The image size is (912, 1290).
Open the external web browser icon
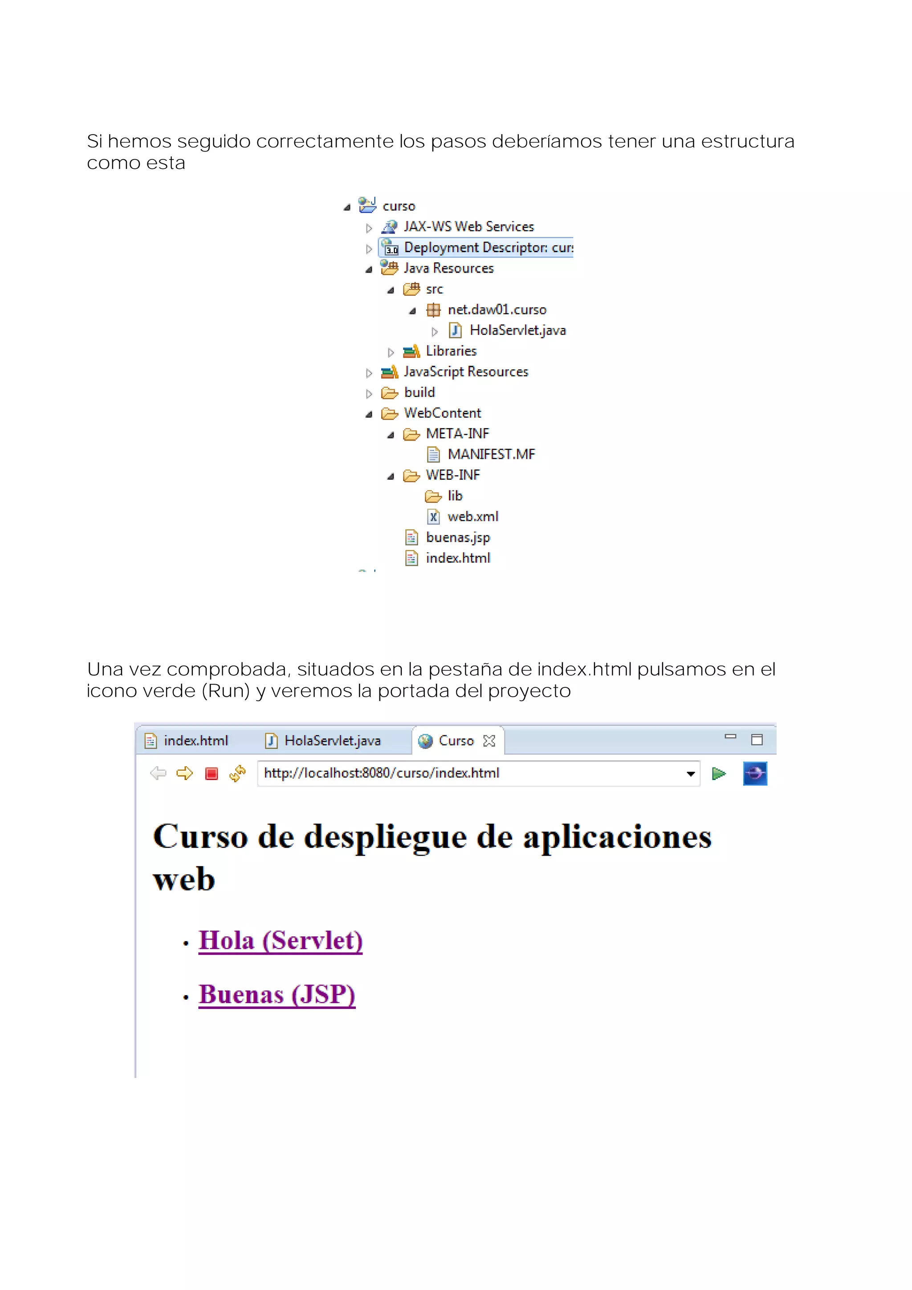point(755,774)
